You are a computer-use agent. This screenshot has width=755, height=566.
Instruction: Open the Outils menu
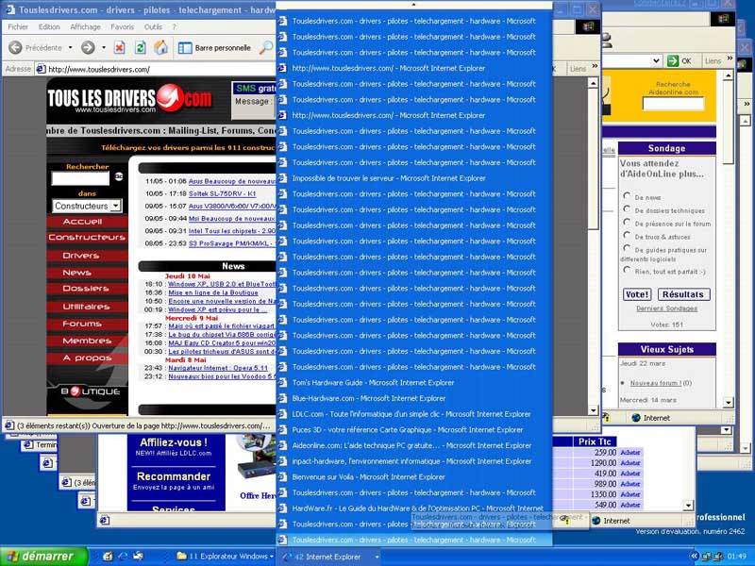(153, 27)
